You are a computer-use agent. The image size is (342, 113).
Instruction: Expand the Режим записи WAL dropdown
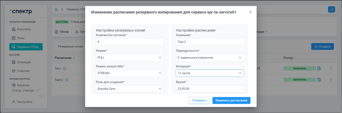[x=130, y=73]
